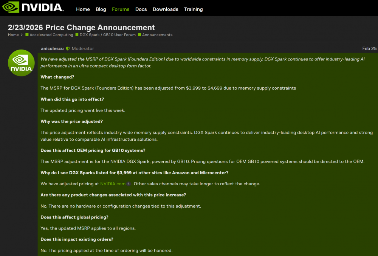Click the NVIDIA logo in the header
378x256 pixels.
(x=32, y=8)
